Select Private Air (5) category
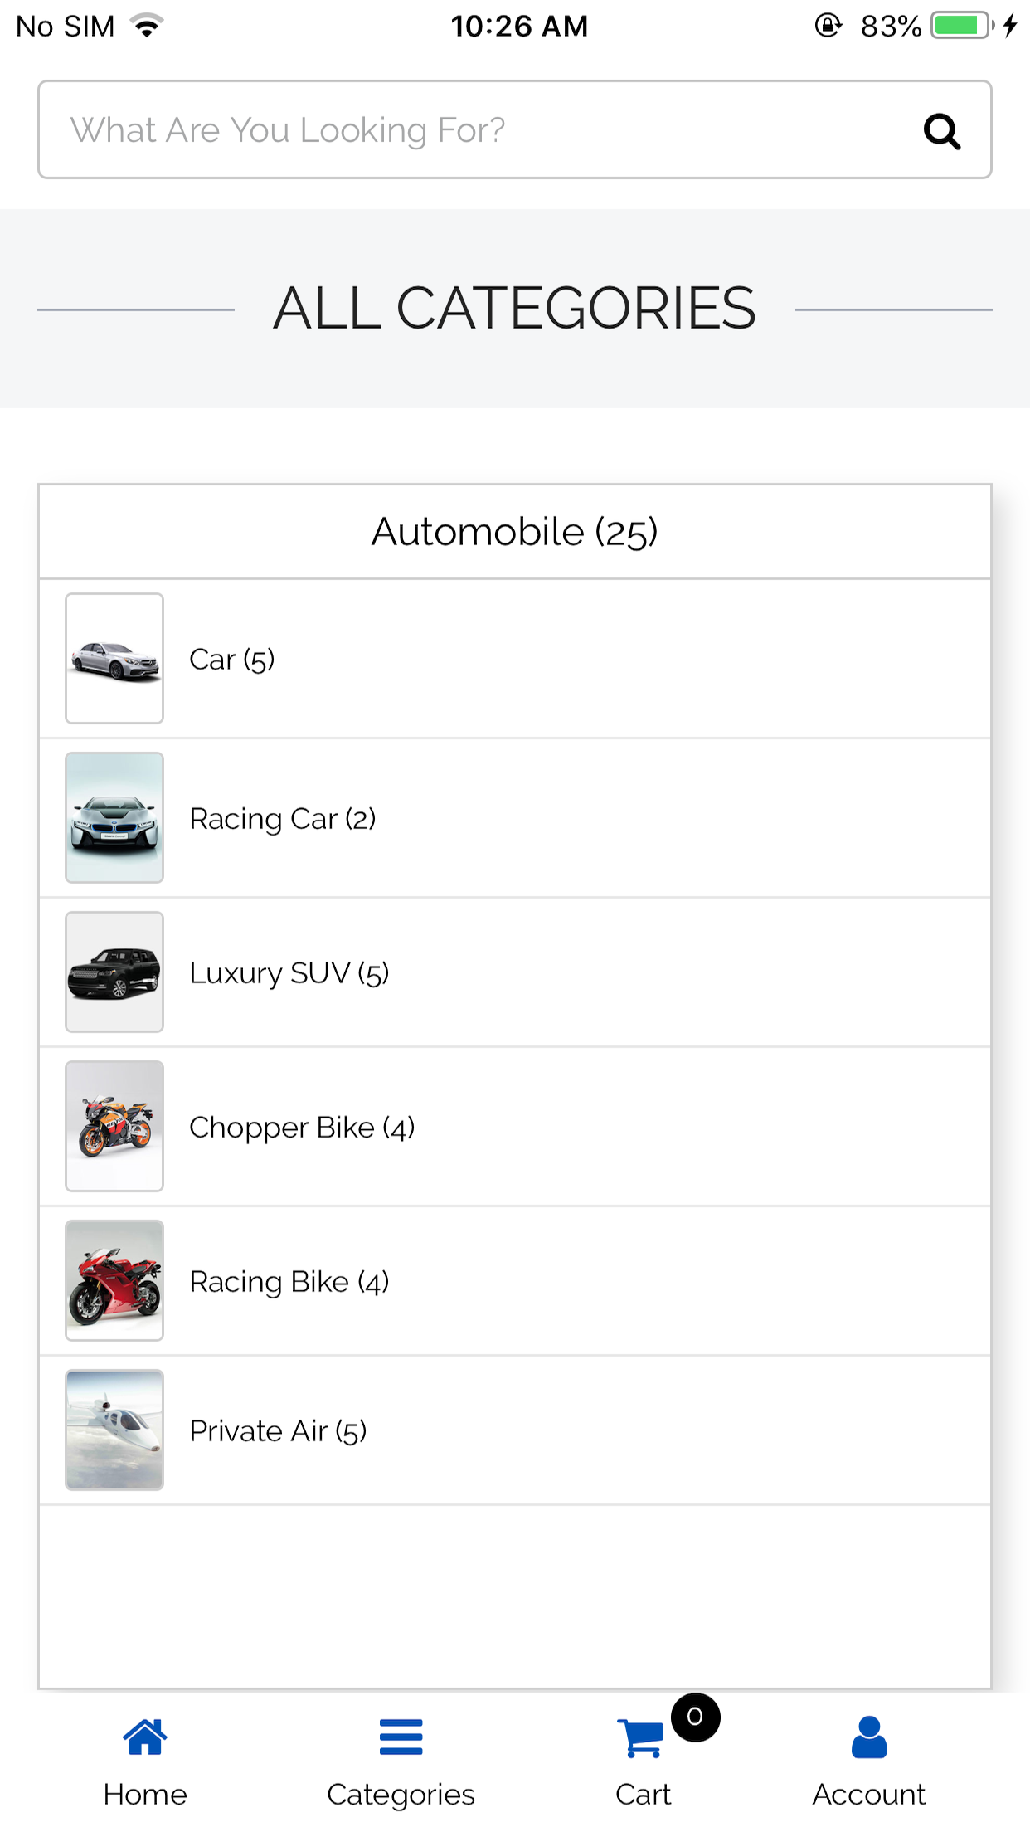The image size is (1030, 1832). (278, 1431)
